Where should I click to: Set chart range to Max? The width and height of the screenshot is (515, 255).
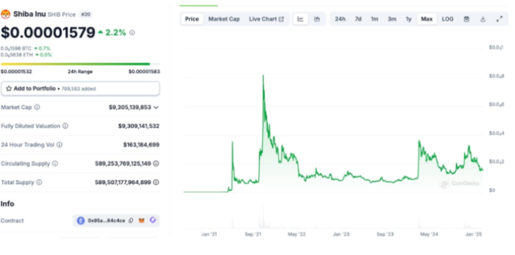[x=427, y=19]
